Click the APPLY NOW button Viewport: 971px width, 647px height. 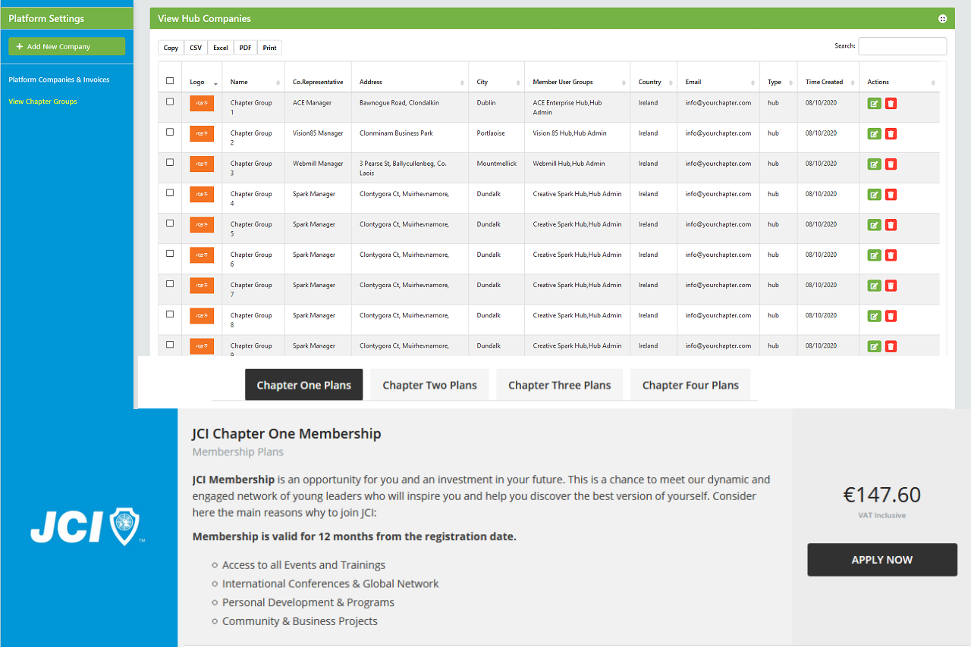(x=881, y=560)
